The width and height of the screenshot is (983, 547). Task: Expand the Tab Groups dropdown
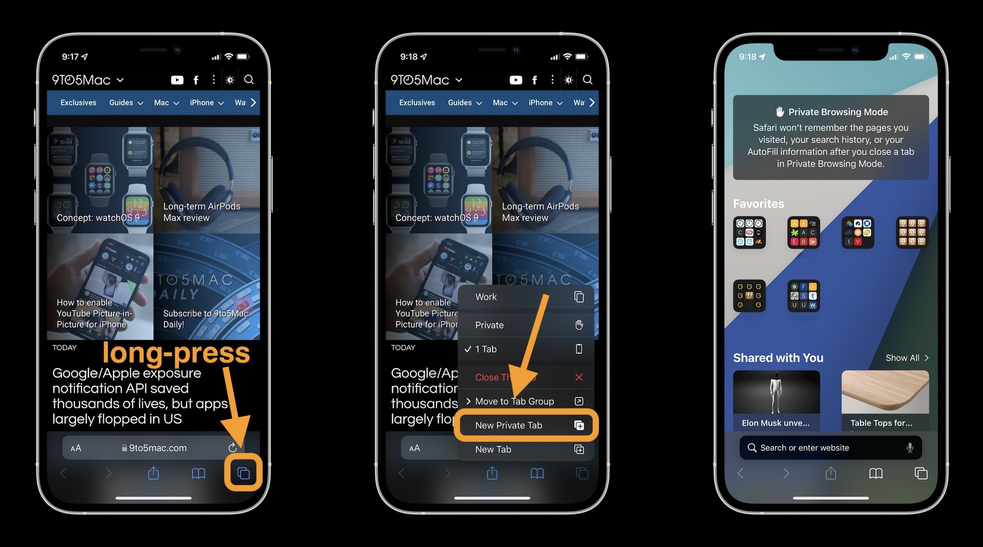tap(515, 401)
